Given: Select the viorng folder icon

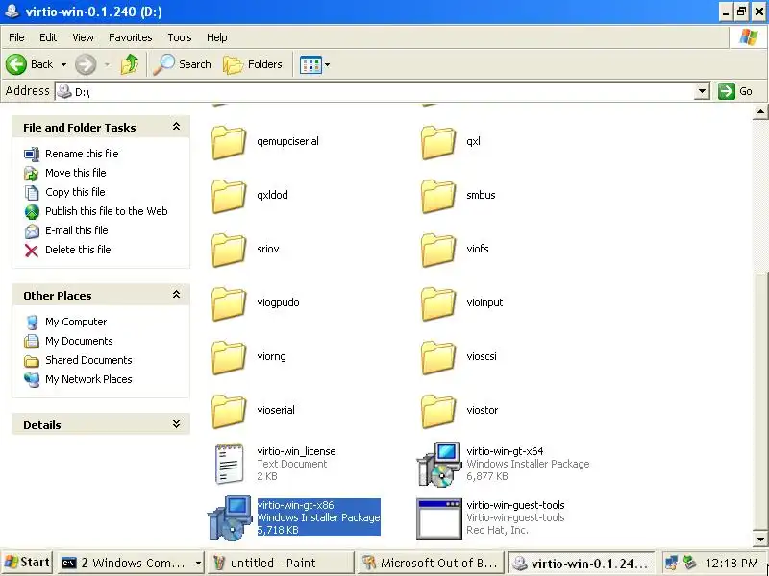Looking at the screenshot, I should (x=229, y=357).
